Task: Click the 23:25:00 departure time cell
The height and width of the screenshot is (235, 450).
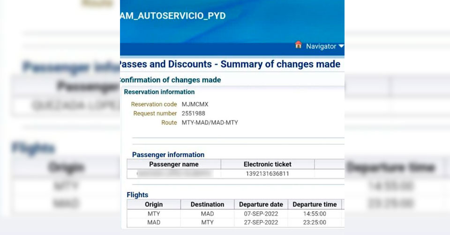Action: click(315, 222)
